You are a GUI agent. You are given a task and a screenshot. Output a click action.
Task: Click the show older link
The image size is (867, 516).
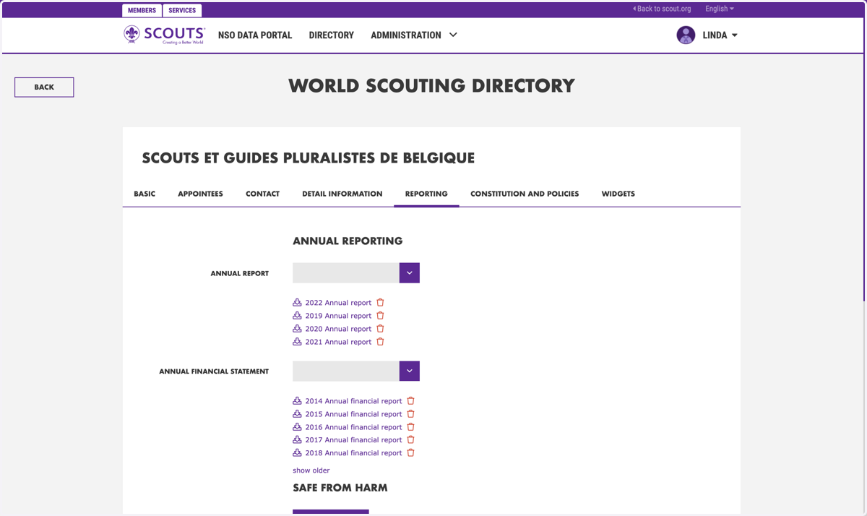(311, 470)
